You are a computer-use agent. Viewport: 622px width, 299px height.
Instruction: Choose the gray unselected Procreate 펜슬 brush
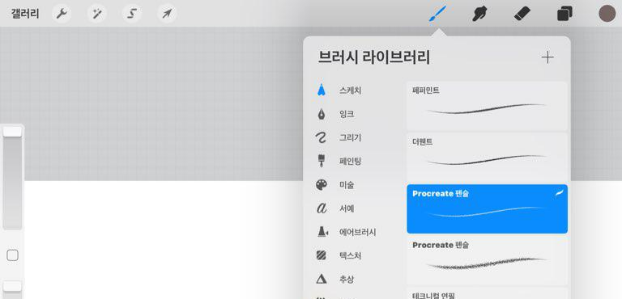pos(487,260)
